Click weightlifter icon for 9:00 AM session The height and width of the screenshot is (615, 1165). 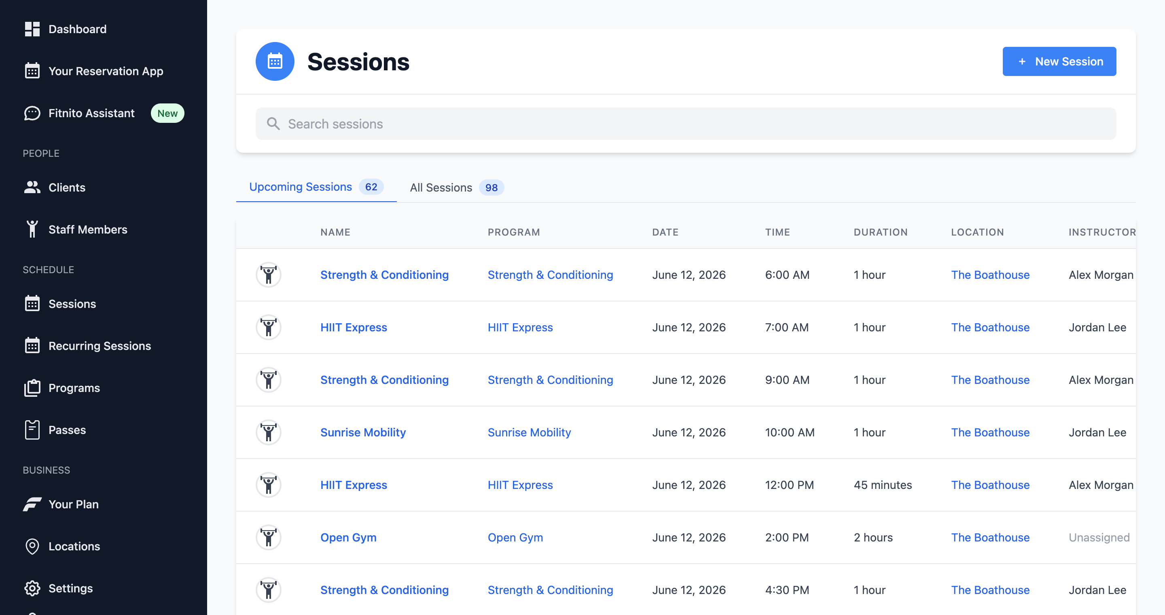pos(269,379)
